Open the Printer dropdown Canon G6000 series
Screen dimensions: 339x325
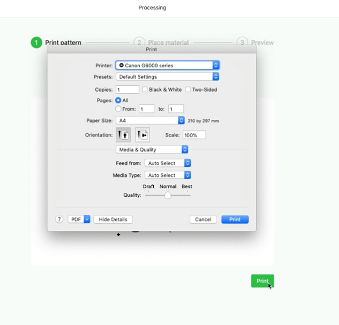(167, 65)
